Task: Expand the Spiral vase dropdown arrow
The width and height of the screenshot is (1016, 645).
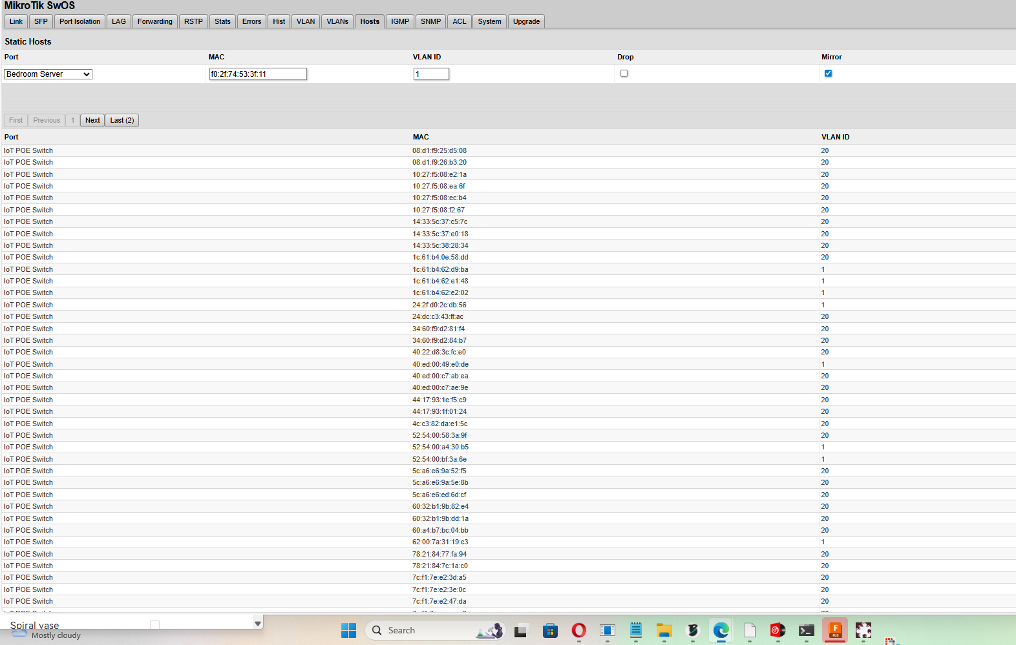Action: (x=258, y=623)
